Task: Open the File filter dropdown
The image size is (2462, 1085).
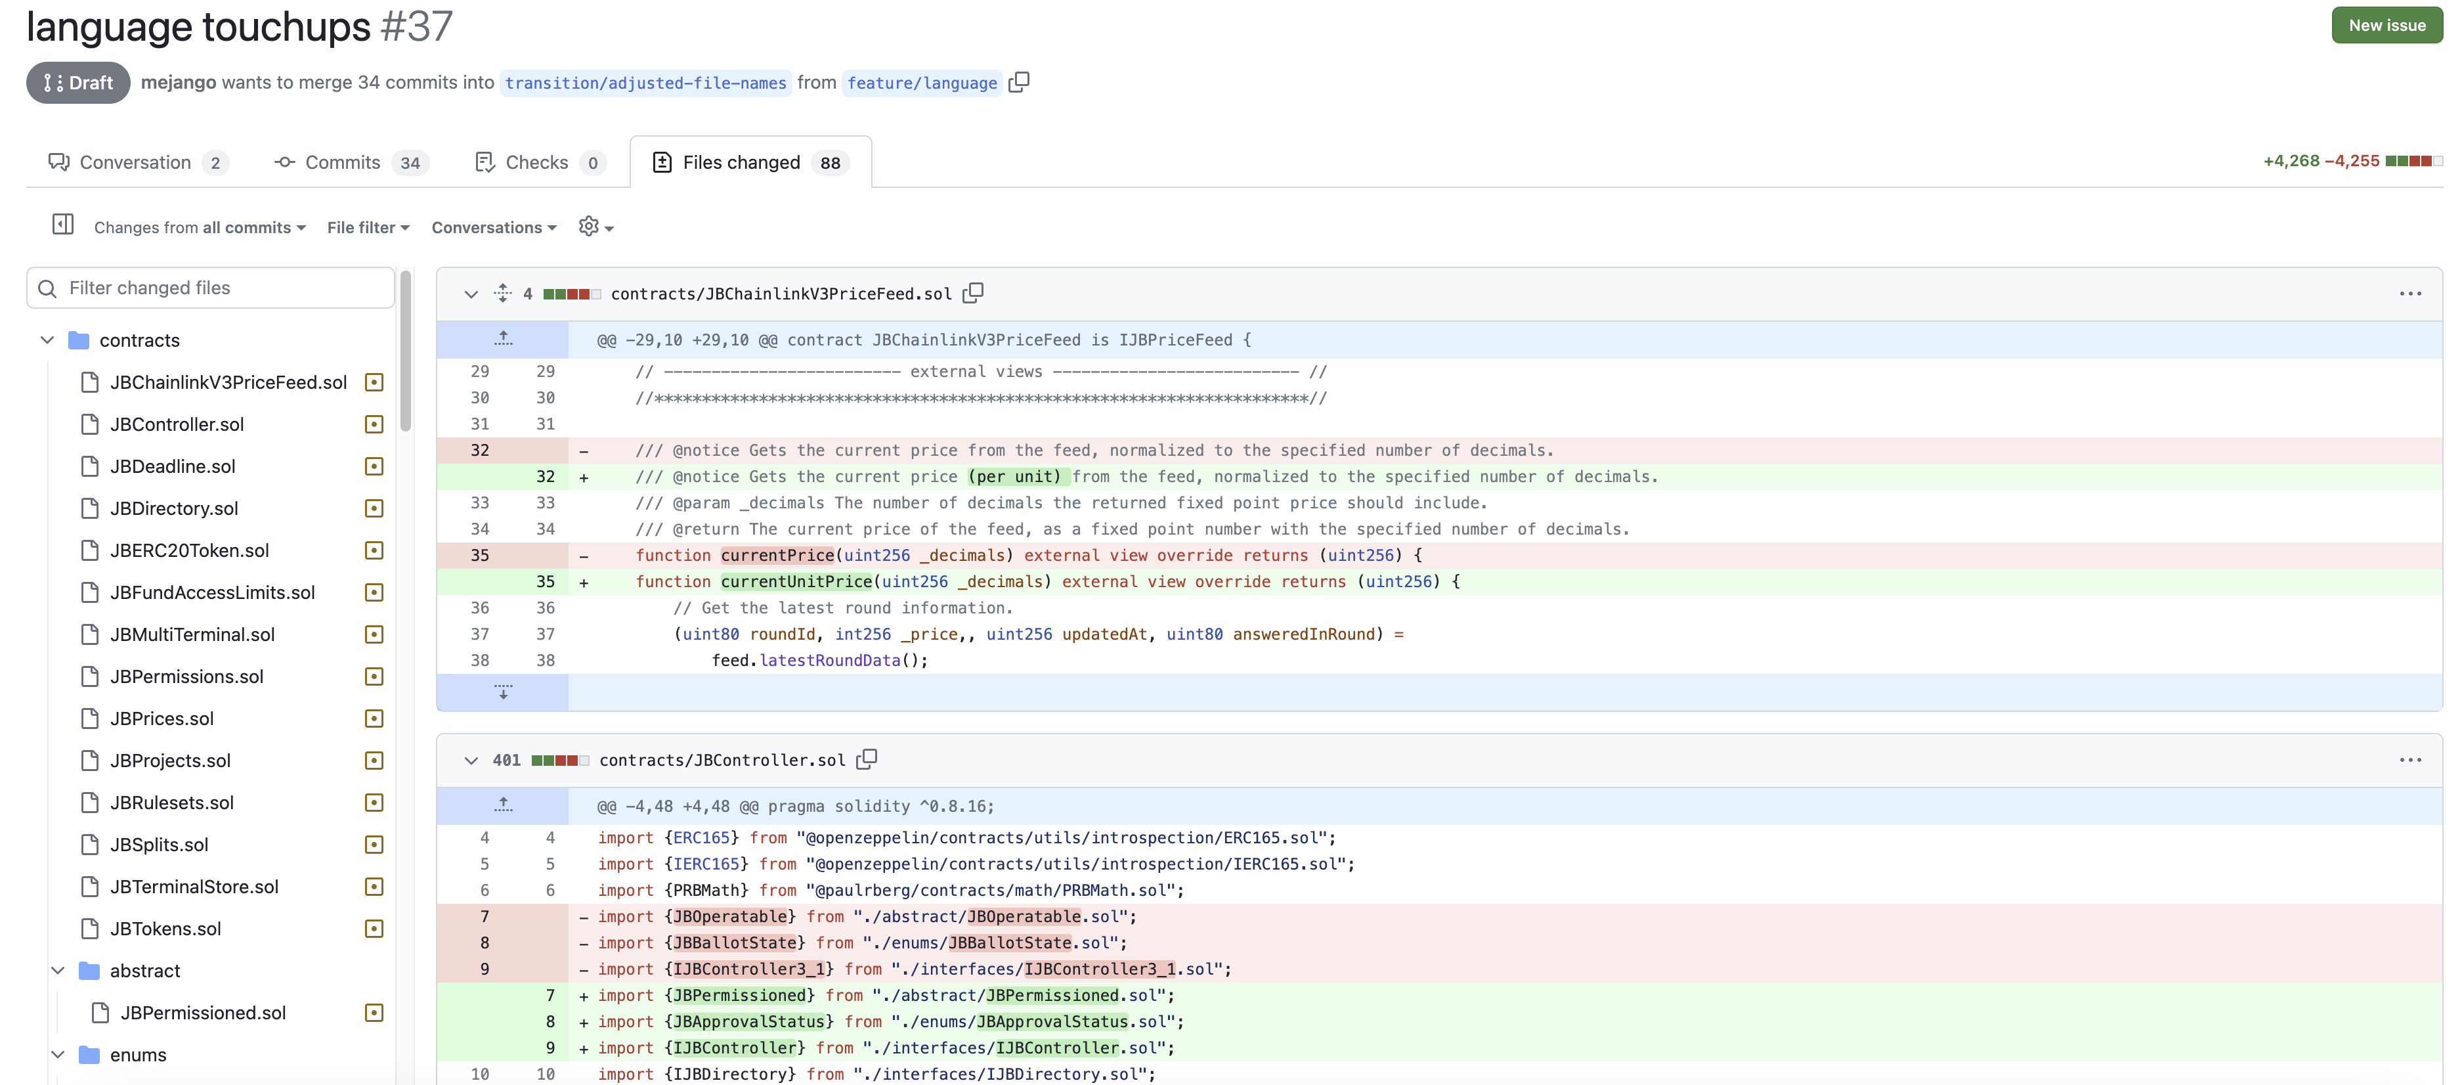Action: (x=368, y=227)
